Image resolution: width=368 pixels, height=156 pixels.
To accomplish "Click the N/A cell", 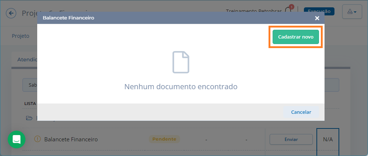I will pos(328,139).
